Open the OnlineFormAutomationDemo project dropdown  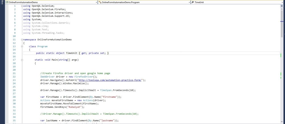point(52,2)
